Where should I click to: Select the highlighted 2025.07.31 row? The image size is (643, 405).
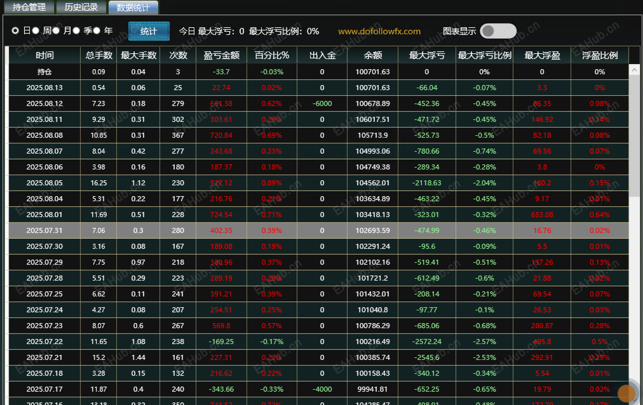click(x=44, y=230)
